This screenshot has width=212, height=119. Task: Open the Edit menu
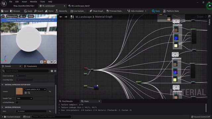click(x=17, y=2)
